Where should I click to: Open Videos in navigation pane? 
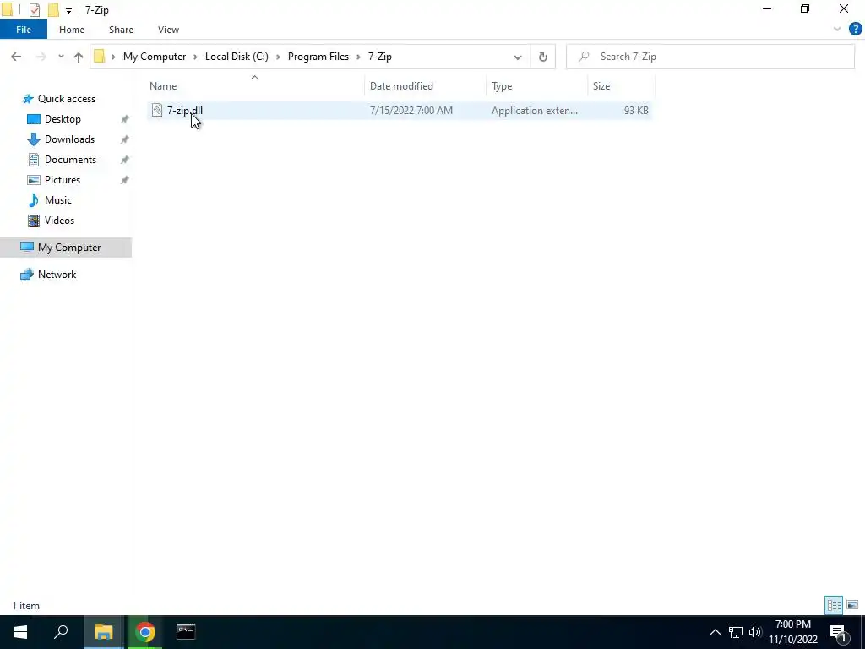pyautogui.click(x=59, y=221)
